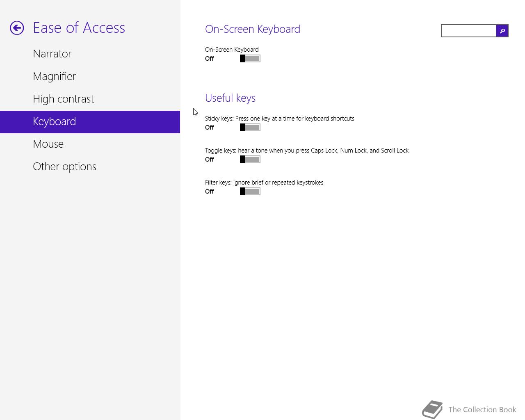
Task: Click the Ease of Access page title
Action: [x=79, y=28]
